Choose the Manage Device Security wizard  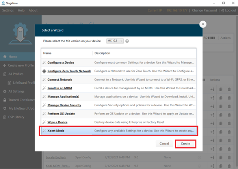tap(64, 105)
